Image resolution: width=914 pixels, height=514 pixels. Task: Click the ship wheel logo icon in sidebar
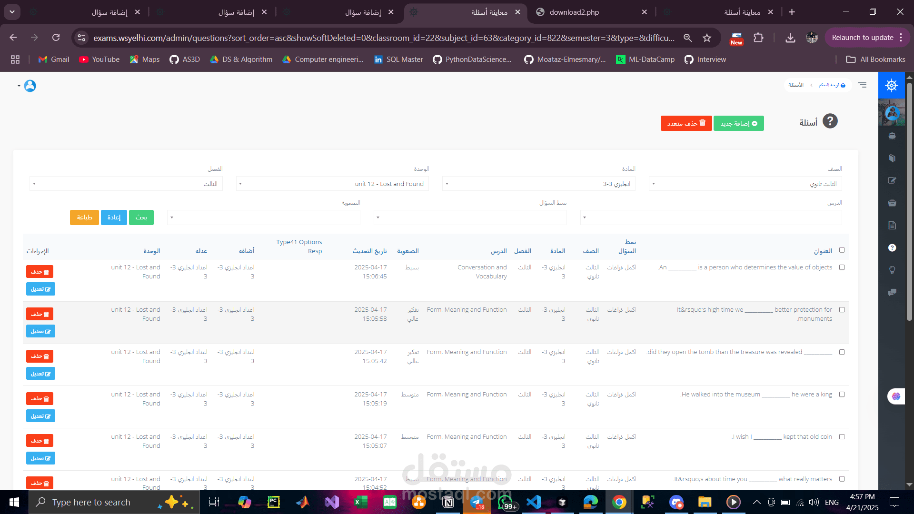point(891,85)
